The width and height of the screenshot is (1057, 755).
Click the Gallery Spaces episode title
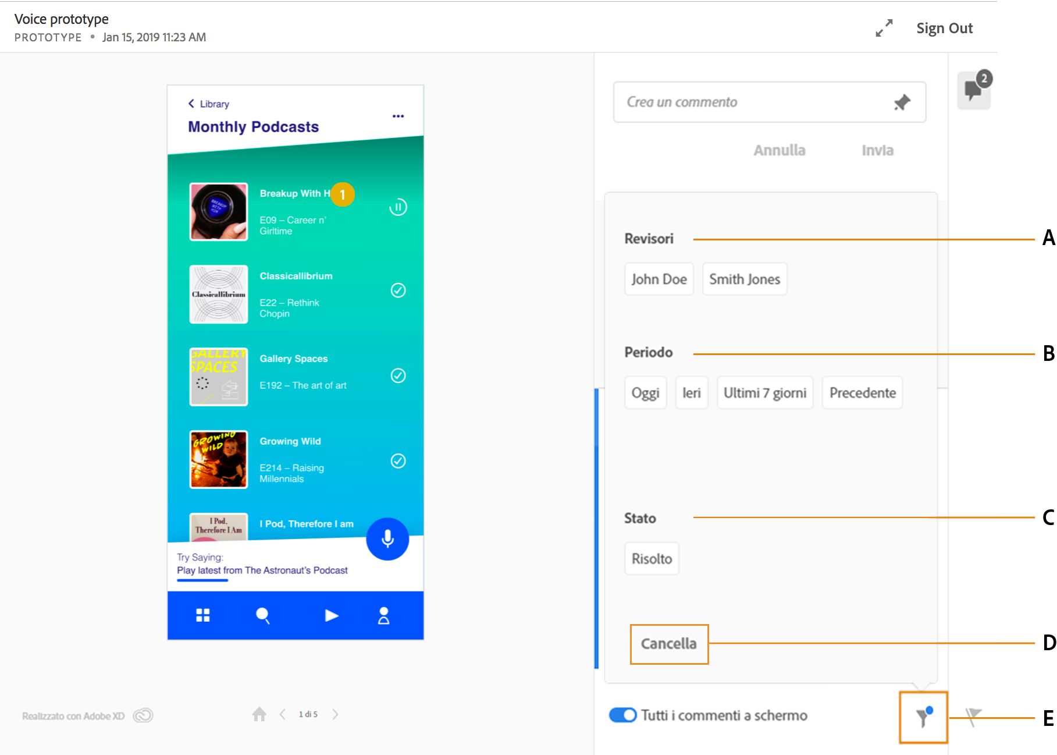294,359
